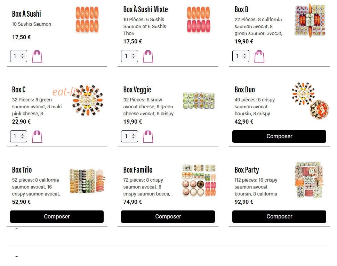Add Box C to the shopping bag
The image size is (337, 266).
(x=37, y=137)
